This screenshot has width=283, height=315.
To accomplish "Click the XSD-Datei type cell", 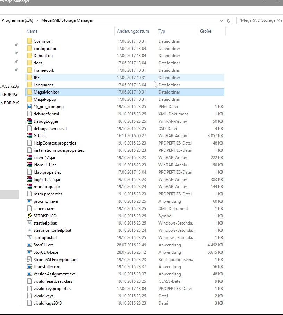I will (x=168, y=128).
